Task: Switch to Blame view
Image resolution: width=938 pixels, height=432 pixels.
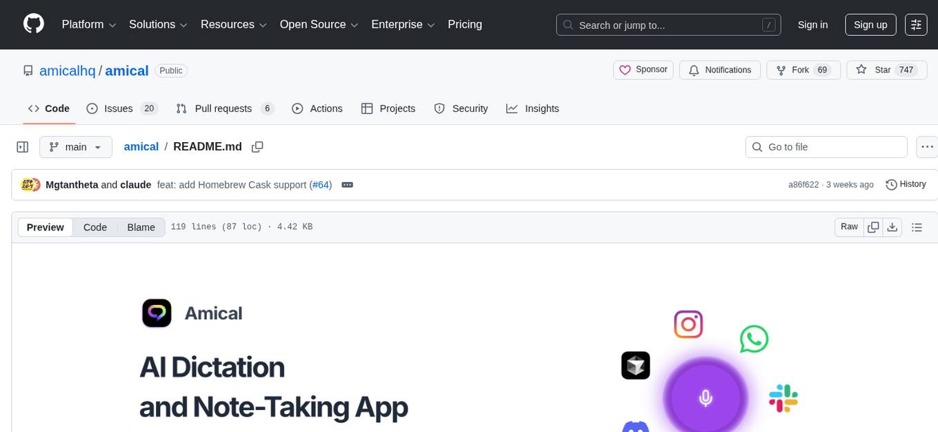Action: pyautogui.click(x=141, y=227)
